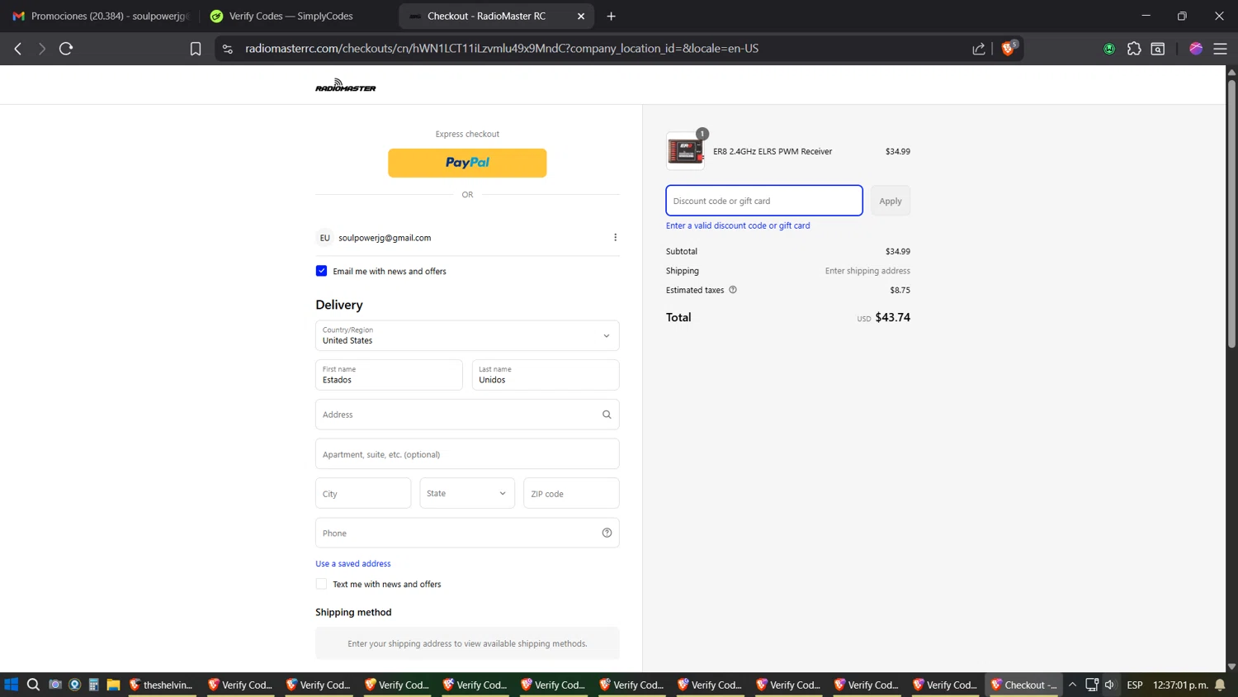Viewport: 1238px width, 697px height.
Task: Open site settings icon in address bar
Action: (228, 49)
